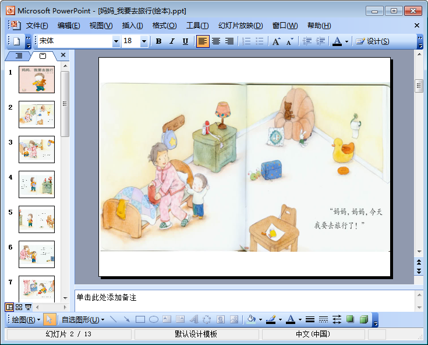The image size is (428, 345).
Task: Increase font size with the larger A icon
Action: pos(276,41)
